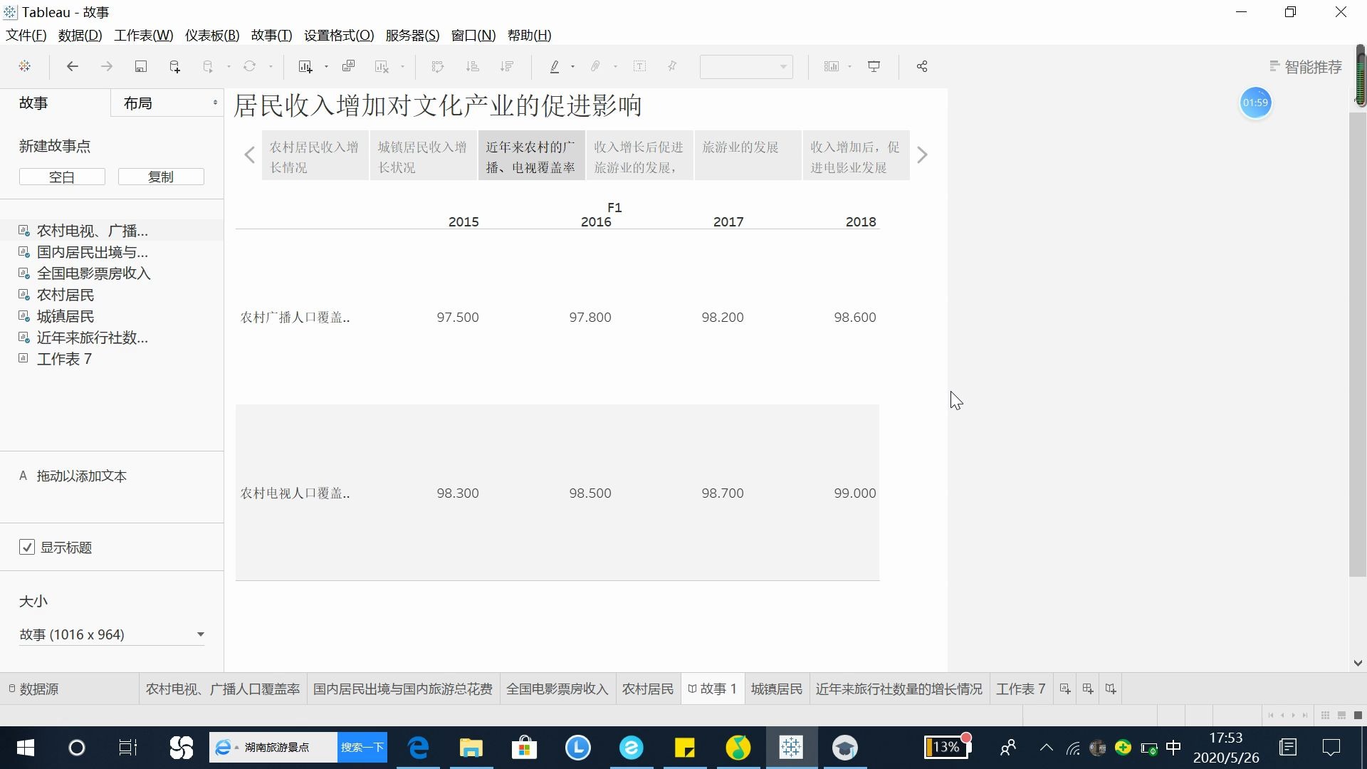The width and height of the screenshot is (1367, 769).
Task: Select story point 收入增长后促进旅游业的发展
Action: pos(640,156)
